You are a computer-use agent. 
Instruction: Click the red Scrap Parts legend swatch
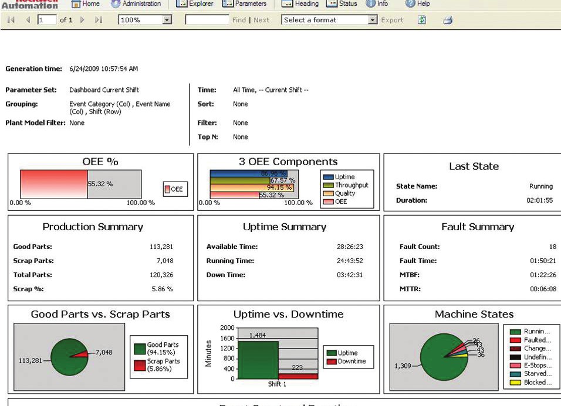[140, 366]
